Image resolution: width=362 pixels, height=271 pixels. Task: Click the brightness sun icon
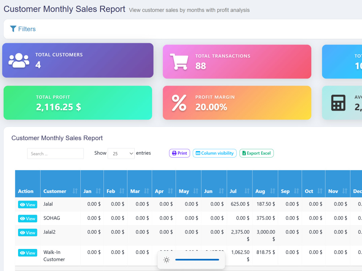pyautogui.click(x=167, y=260)
